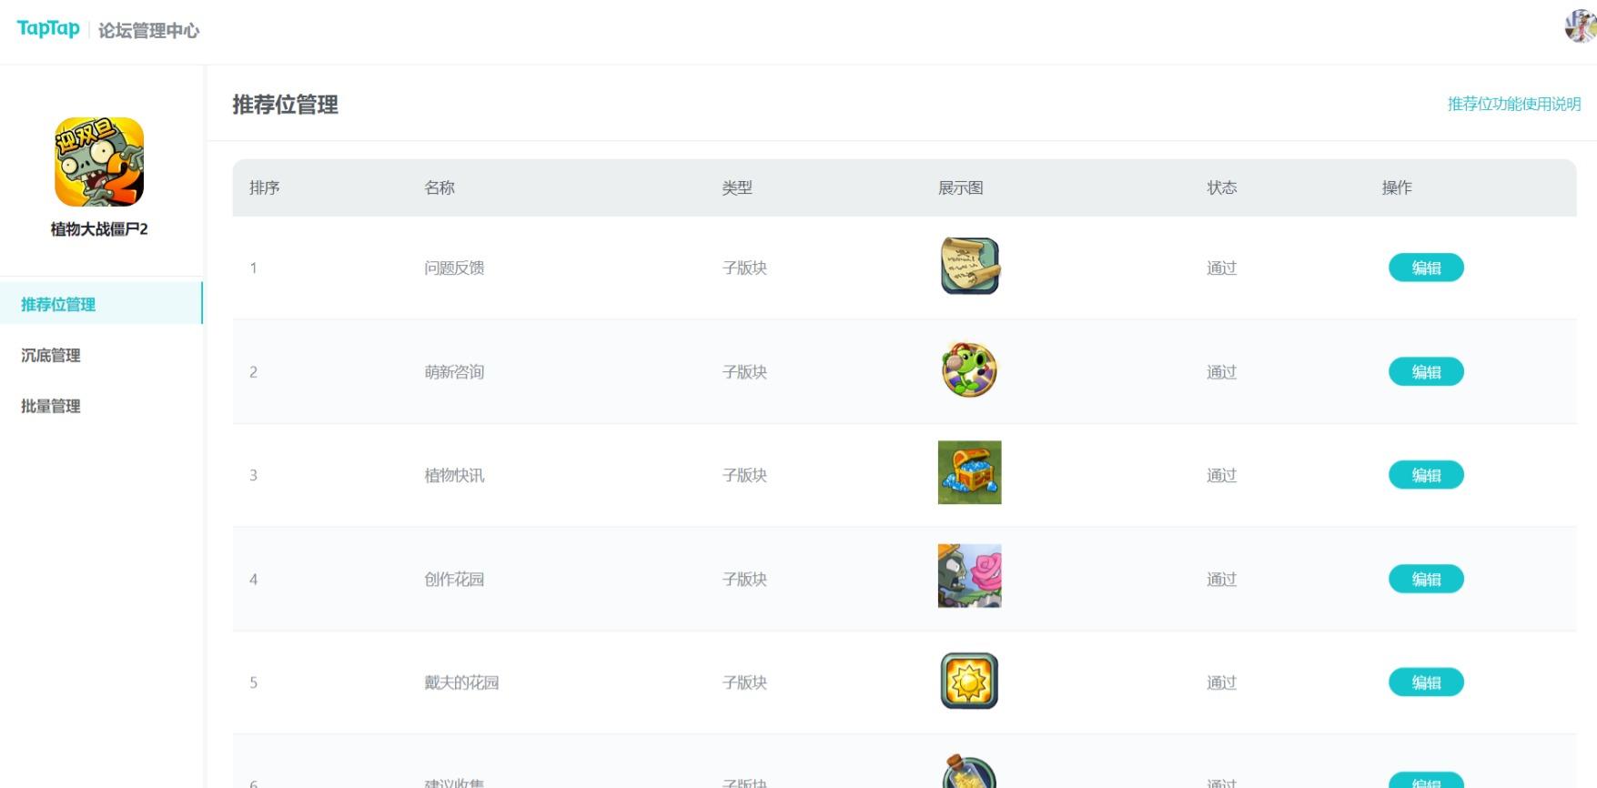This screenshot has width=1597, height=788.
Task: Click the 操作 column header
Action: click(x=1397, y=187)
